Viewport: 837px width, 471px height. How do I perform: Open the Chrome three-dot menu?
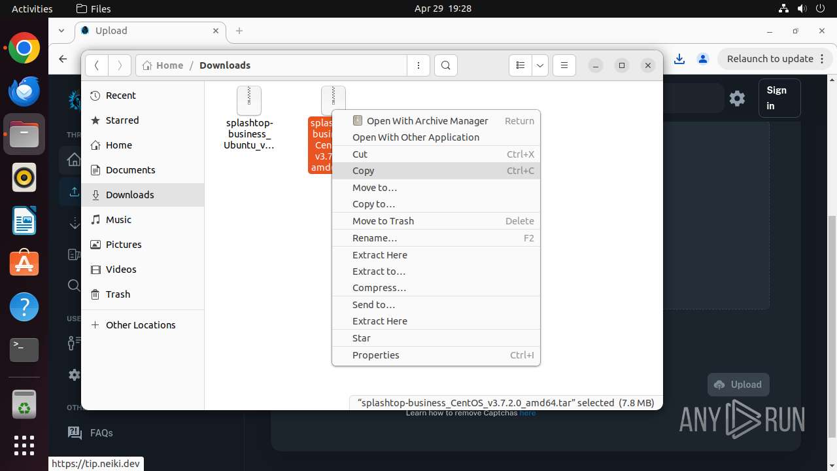(x=823, y=59)
